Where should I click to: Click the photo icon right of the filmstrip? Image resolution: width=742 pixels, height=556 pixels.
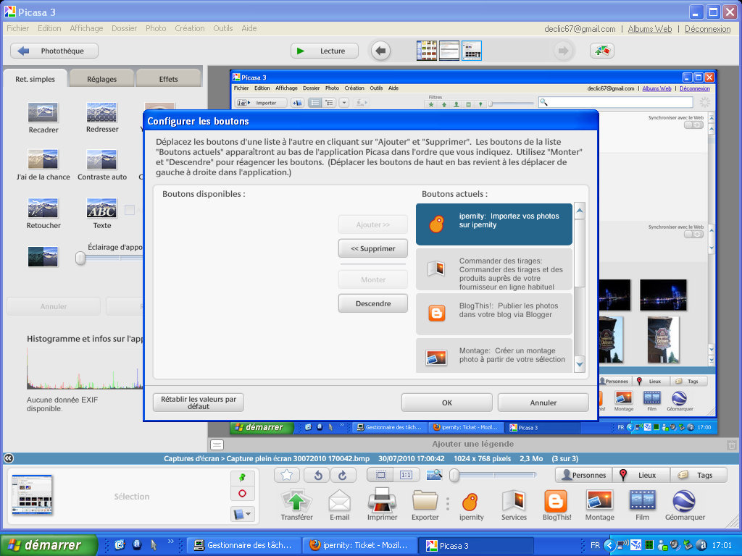tap(602, 51)
